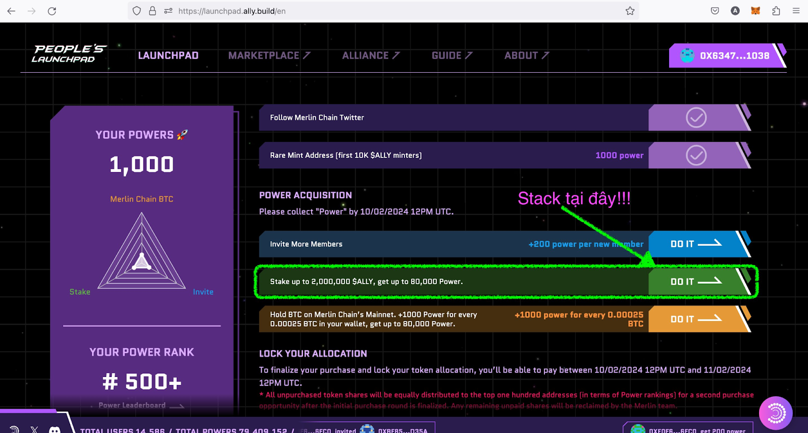The image size is (808, 433).
Task: Go back with the browser back arrow
Action: (x=11, y=11)
